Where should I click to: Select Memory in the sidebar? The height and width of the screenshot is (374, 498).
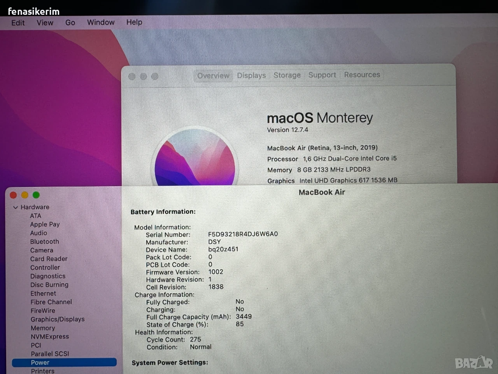coord(43,328)
